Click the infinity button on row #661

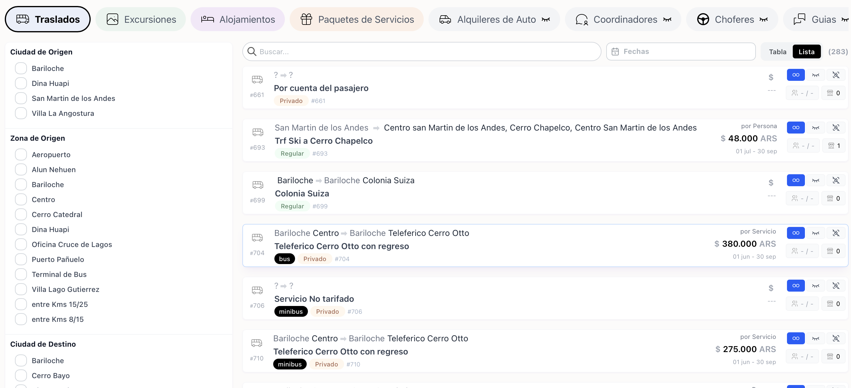click(796, 75)
